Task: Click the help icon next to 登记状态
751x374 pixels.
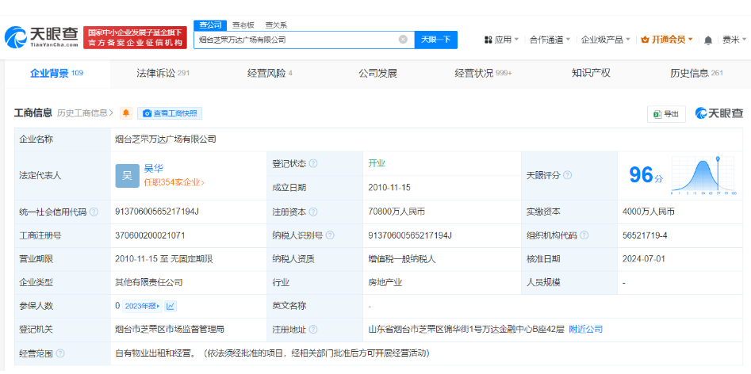Action: tap(313, 164)
